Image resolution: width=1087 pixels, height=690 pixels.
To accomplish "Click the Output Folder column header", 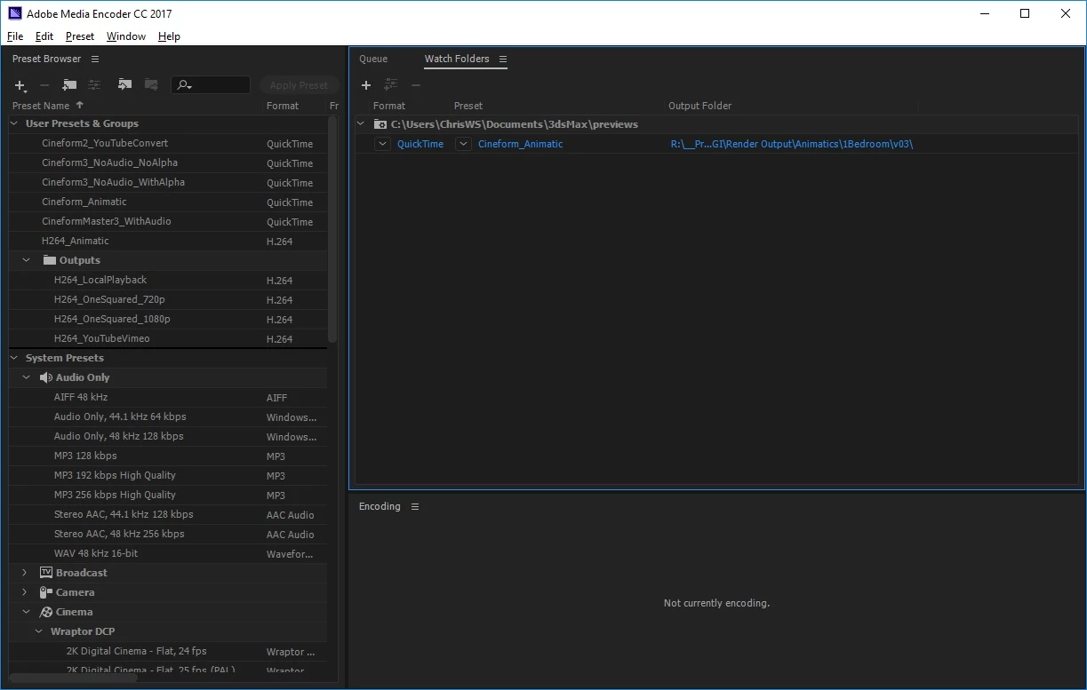I will pos(700,106).
